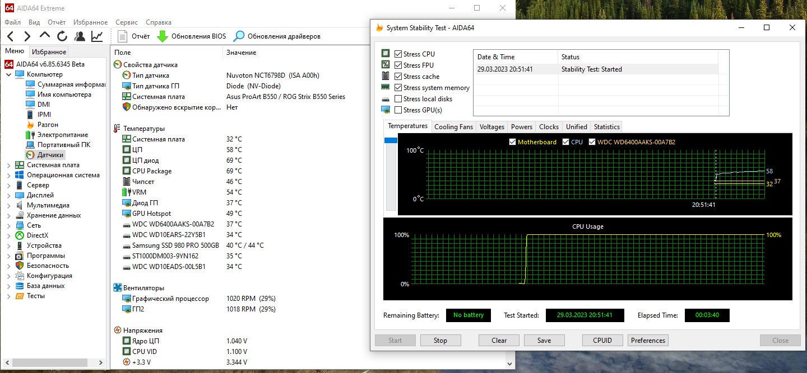Collapse the Компьютер tree node

[x=8, y=74]
